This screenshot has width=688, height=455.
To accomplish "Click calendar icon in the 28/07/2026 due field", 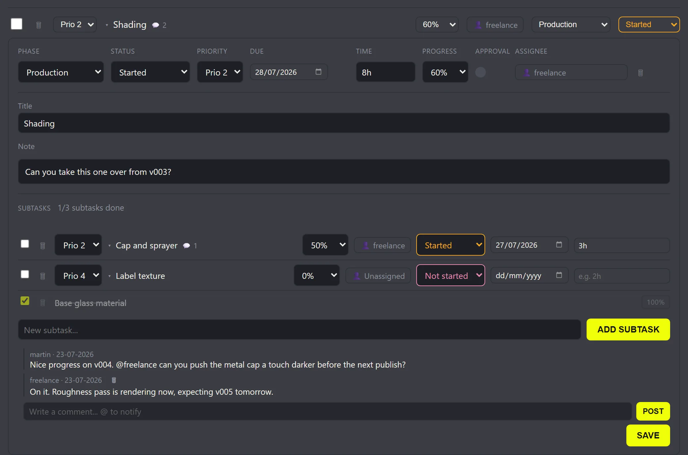I will [318, 72].
